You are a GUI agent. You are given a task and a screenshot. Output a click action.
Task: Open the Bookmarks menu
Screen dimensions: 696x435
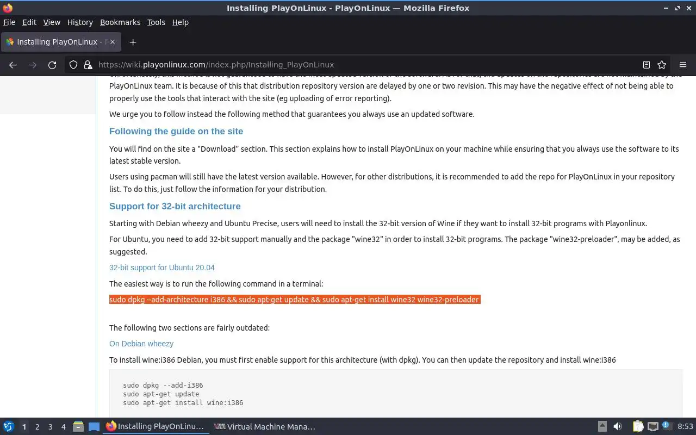(120, 22)
